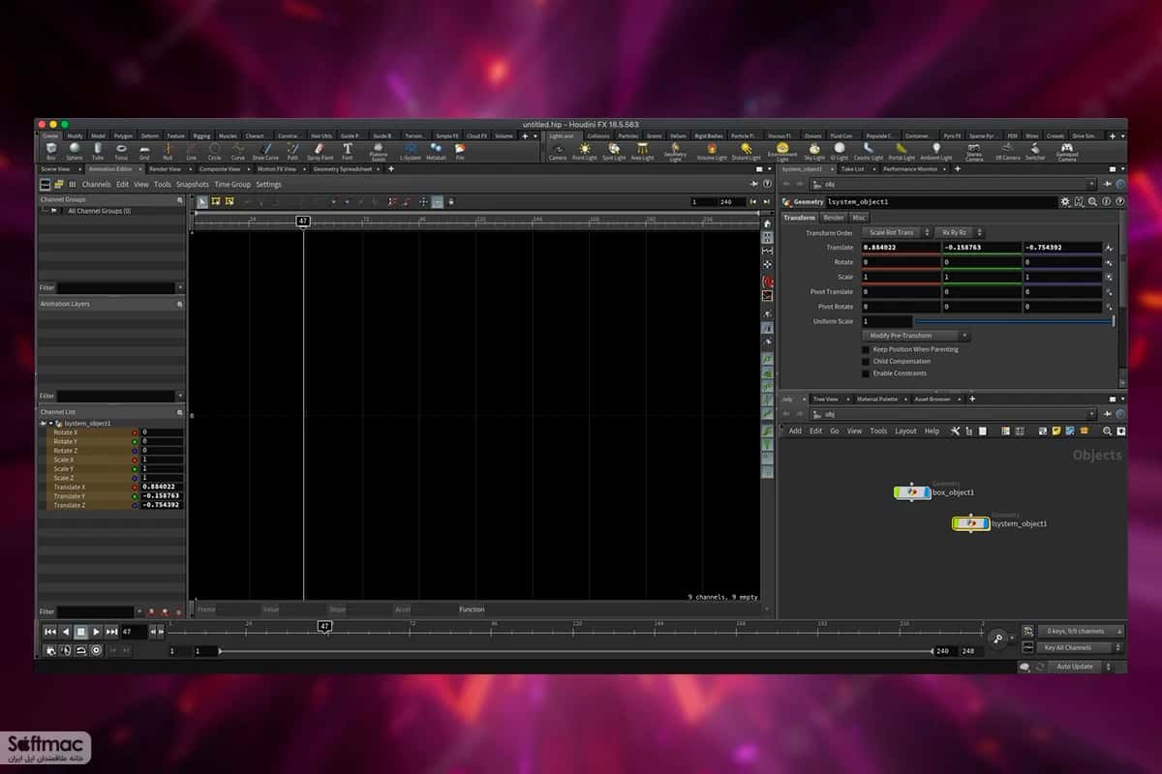The width and height of the screenshot is (1162, 774).
Task: Switch to the Misc parameter tab
Action: pyautogui.click(x=859, y=218)
